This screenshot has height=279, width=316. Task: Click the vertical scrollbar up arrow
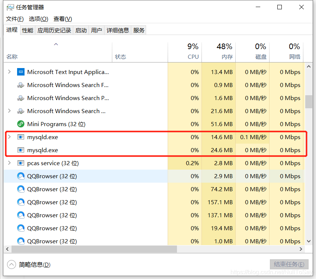click(x=309, y=66)
